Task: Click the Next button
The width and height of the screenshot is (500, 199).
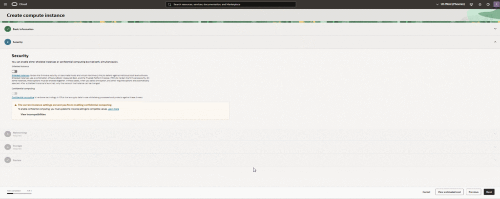Action: [489, 192]
